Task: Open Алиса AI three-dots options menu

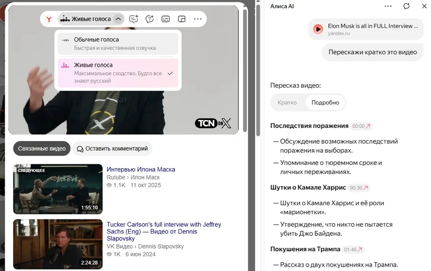Action: (x=388, y=6)
